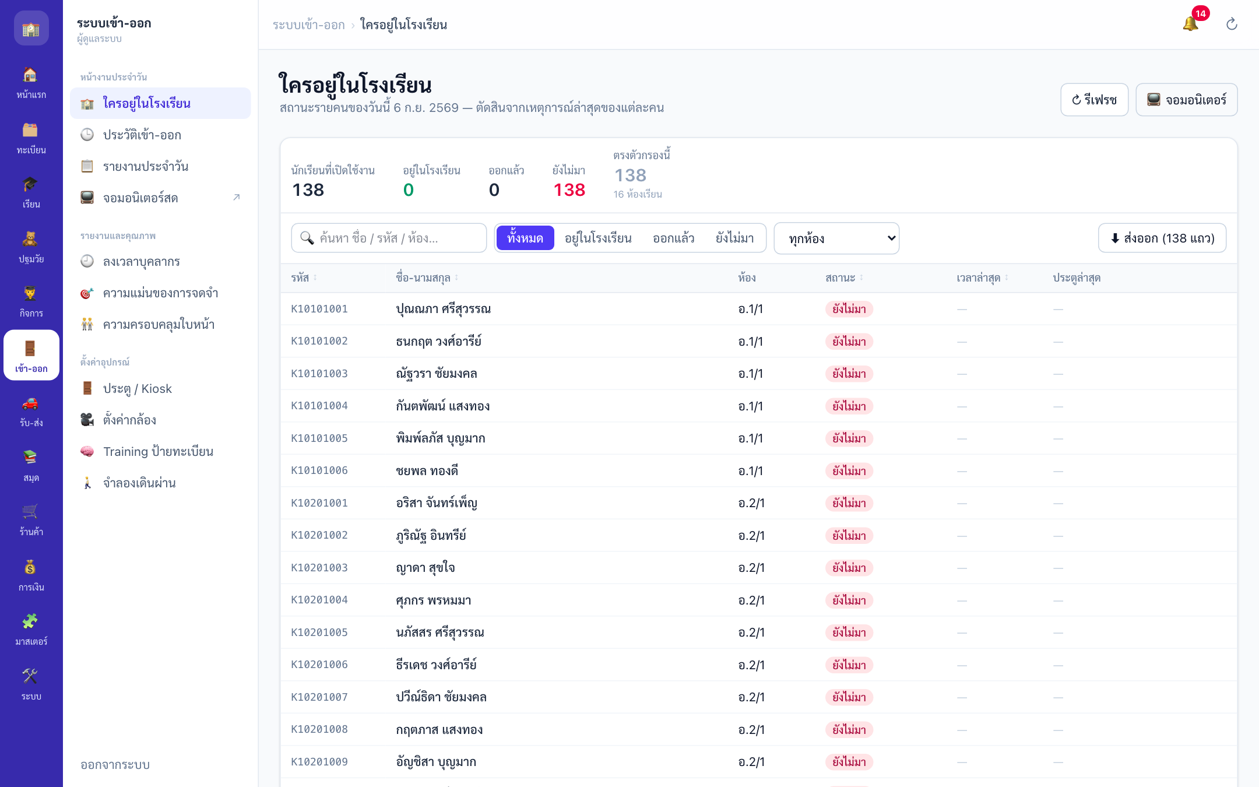Screen dimensions: 1259x787
Task: Open จำลองเดินผ่าน in the sidebar
Action: click(x=160, y=483)
